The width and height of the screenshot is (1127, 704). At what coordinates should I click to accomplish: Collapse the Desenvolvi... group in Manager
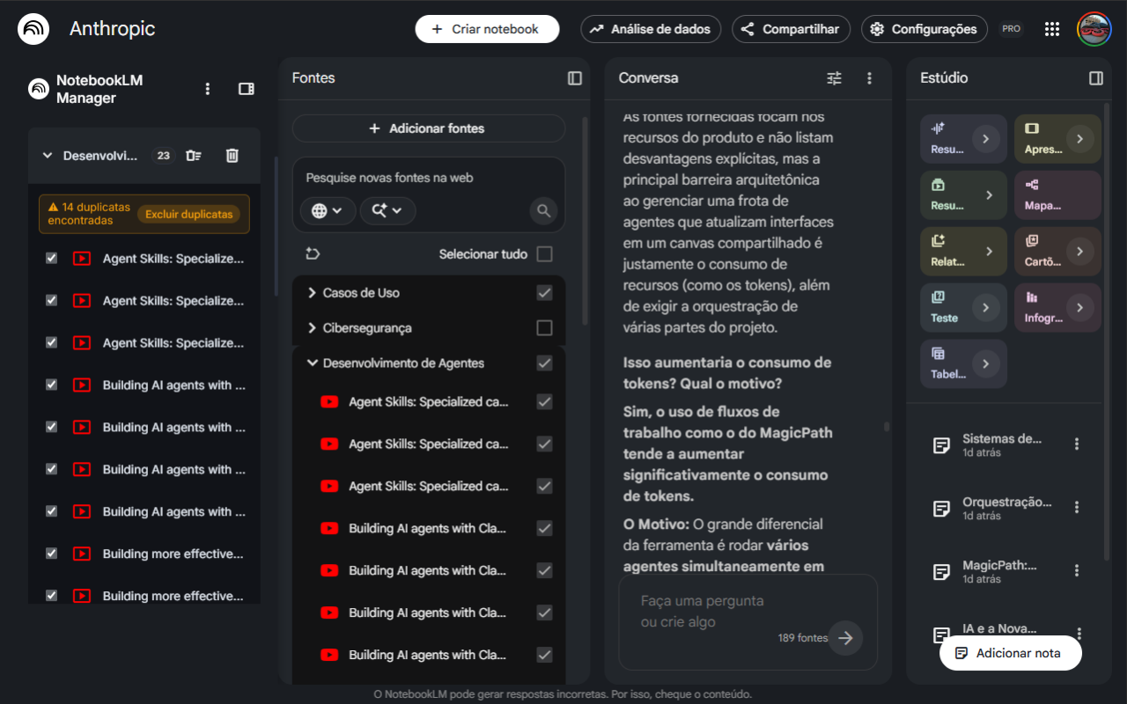[x=48, y=156]
